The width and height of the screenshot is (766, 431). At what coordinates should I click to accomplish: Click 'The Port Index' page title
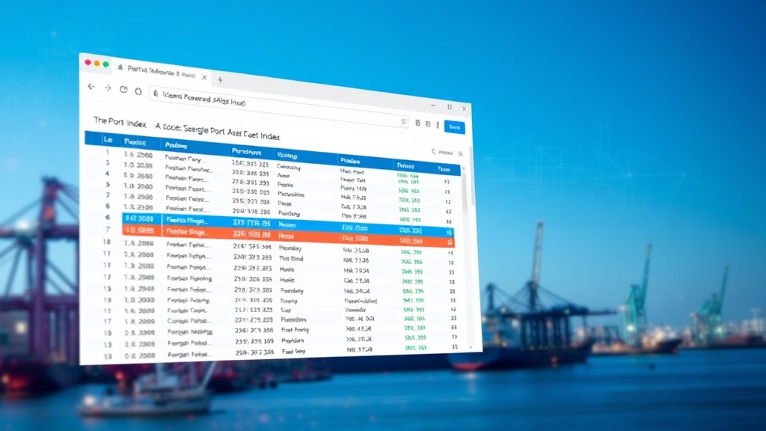[x=120, y=122]
